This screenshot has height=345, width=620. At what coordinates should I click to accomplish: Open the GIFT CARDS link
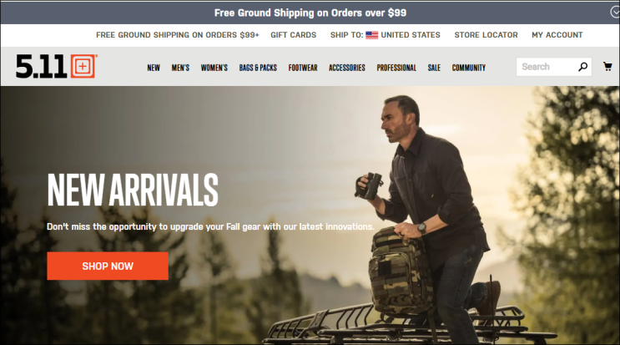coord(294,35)
